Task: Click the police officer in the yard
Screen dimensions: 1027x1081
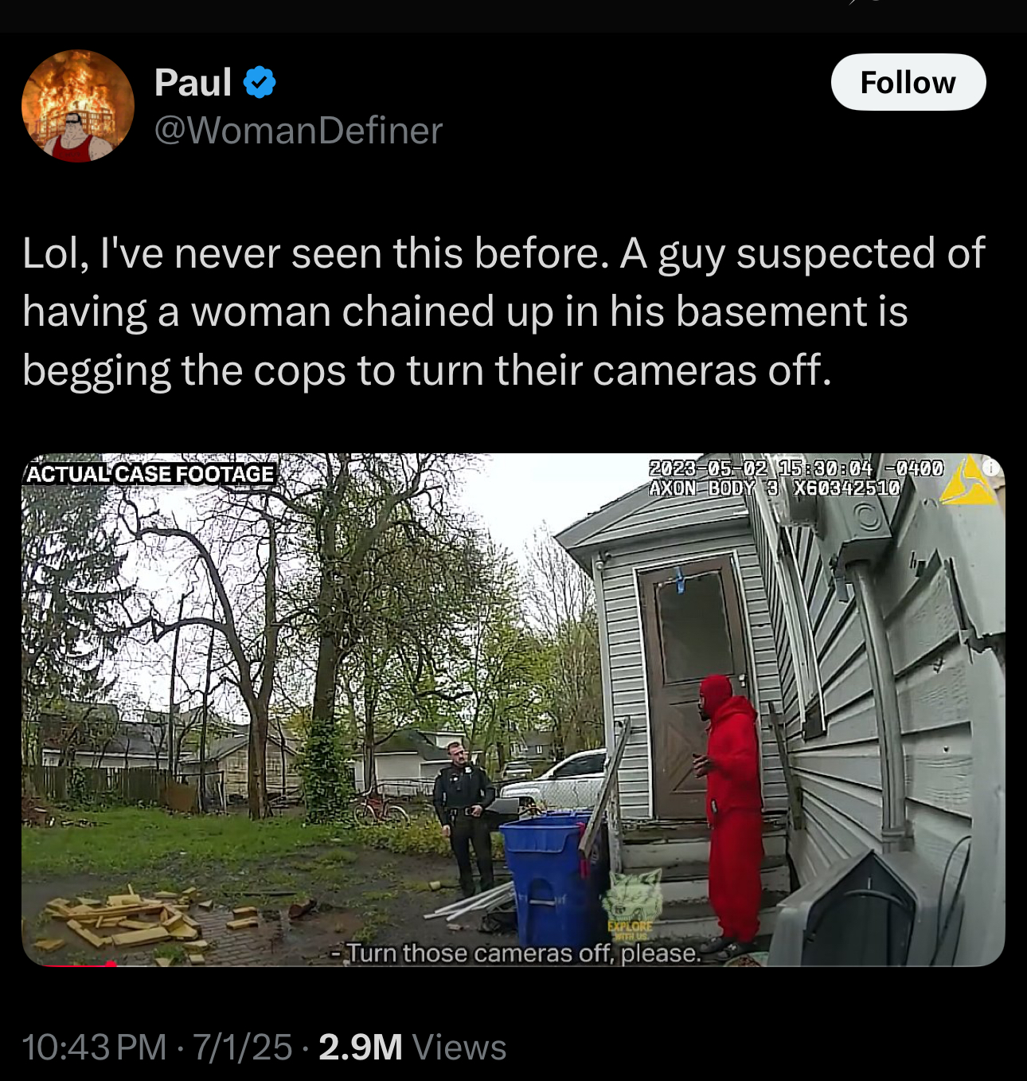Action: click(x=465, y=817)
